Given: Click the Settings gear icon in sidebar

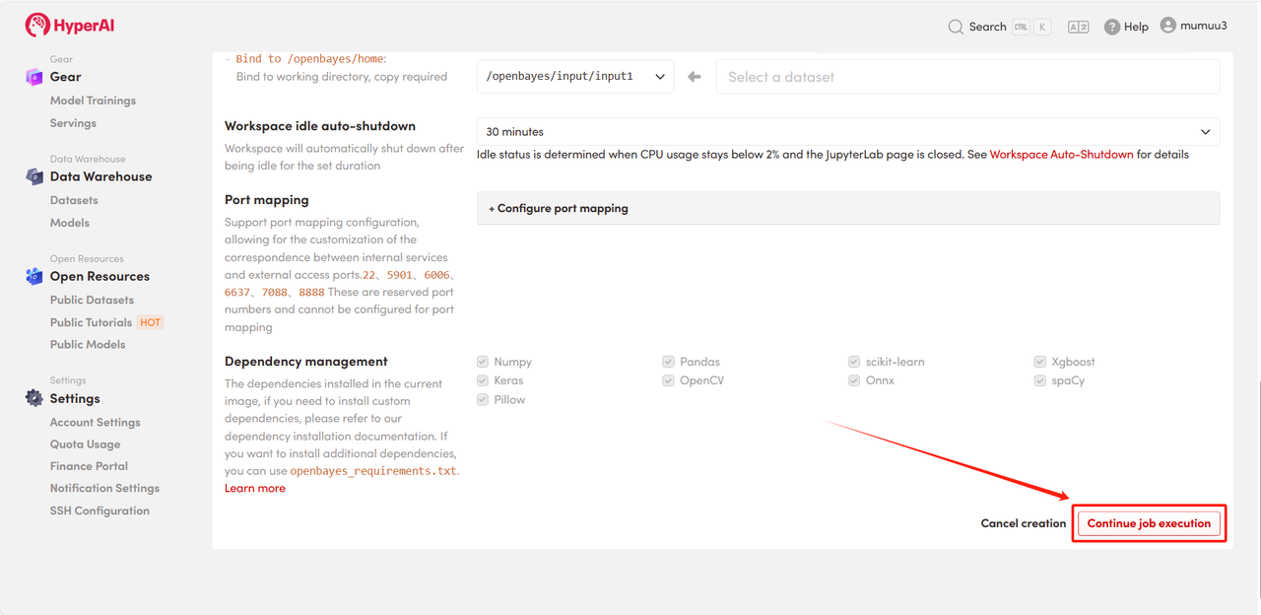Looking at the screenshot, I should tap(34, 398).
